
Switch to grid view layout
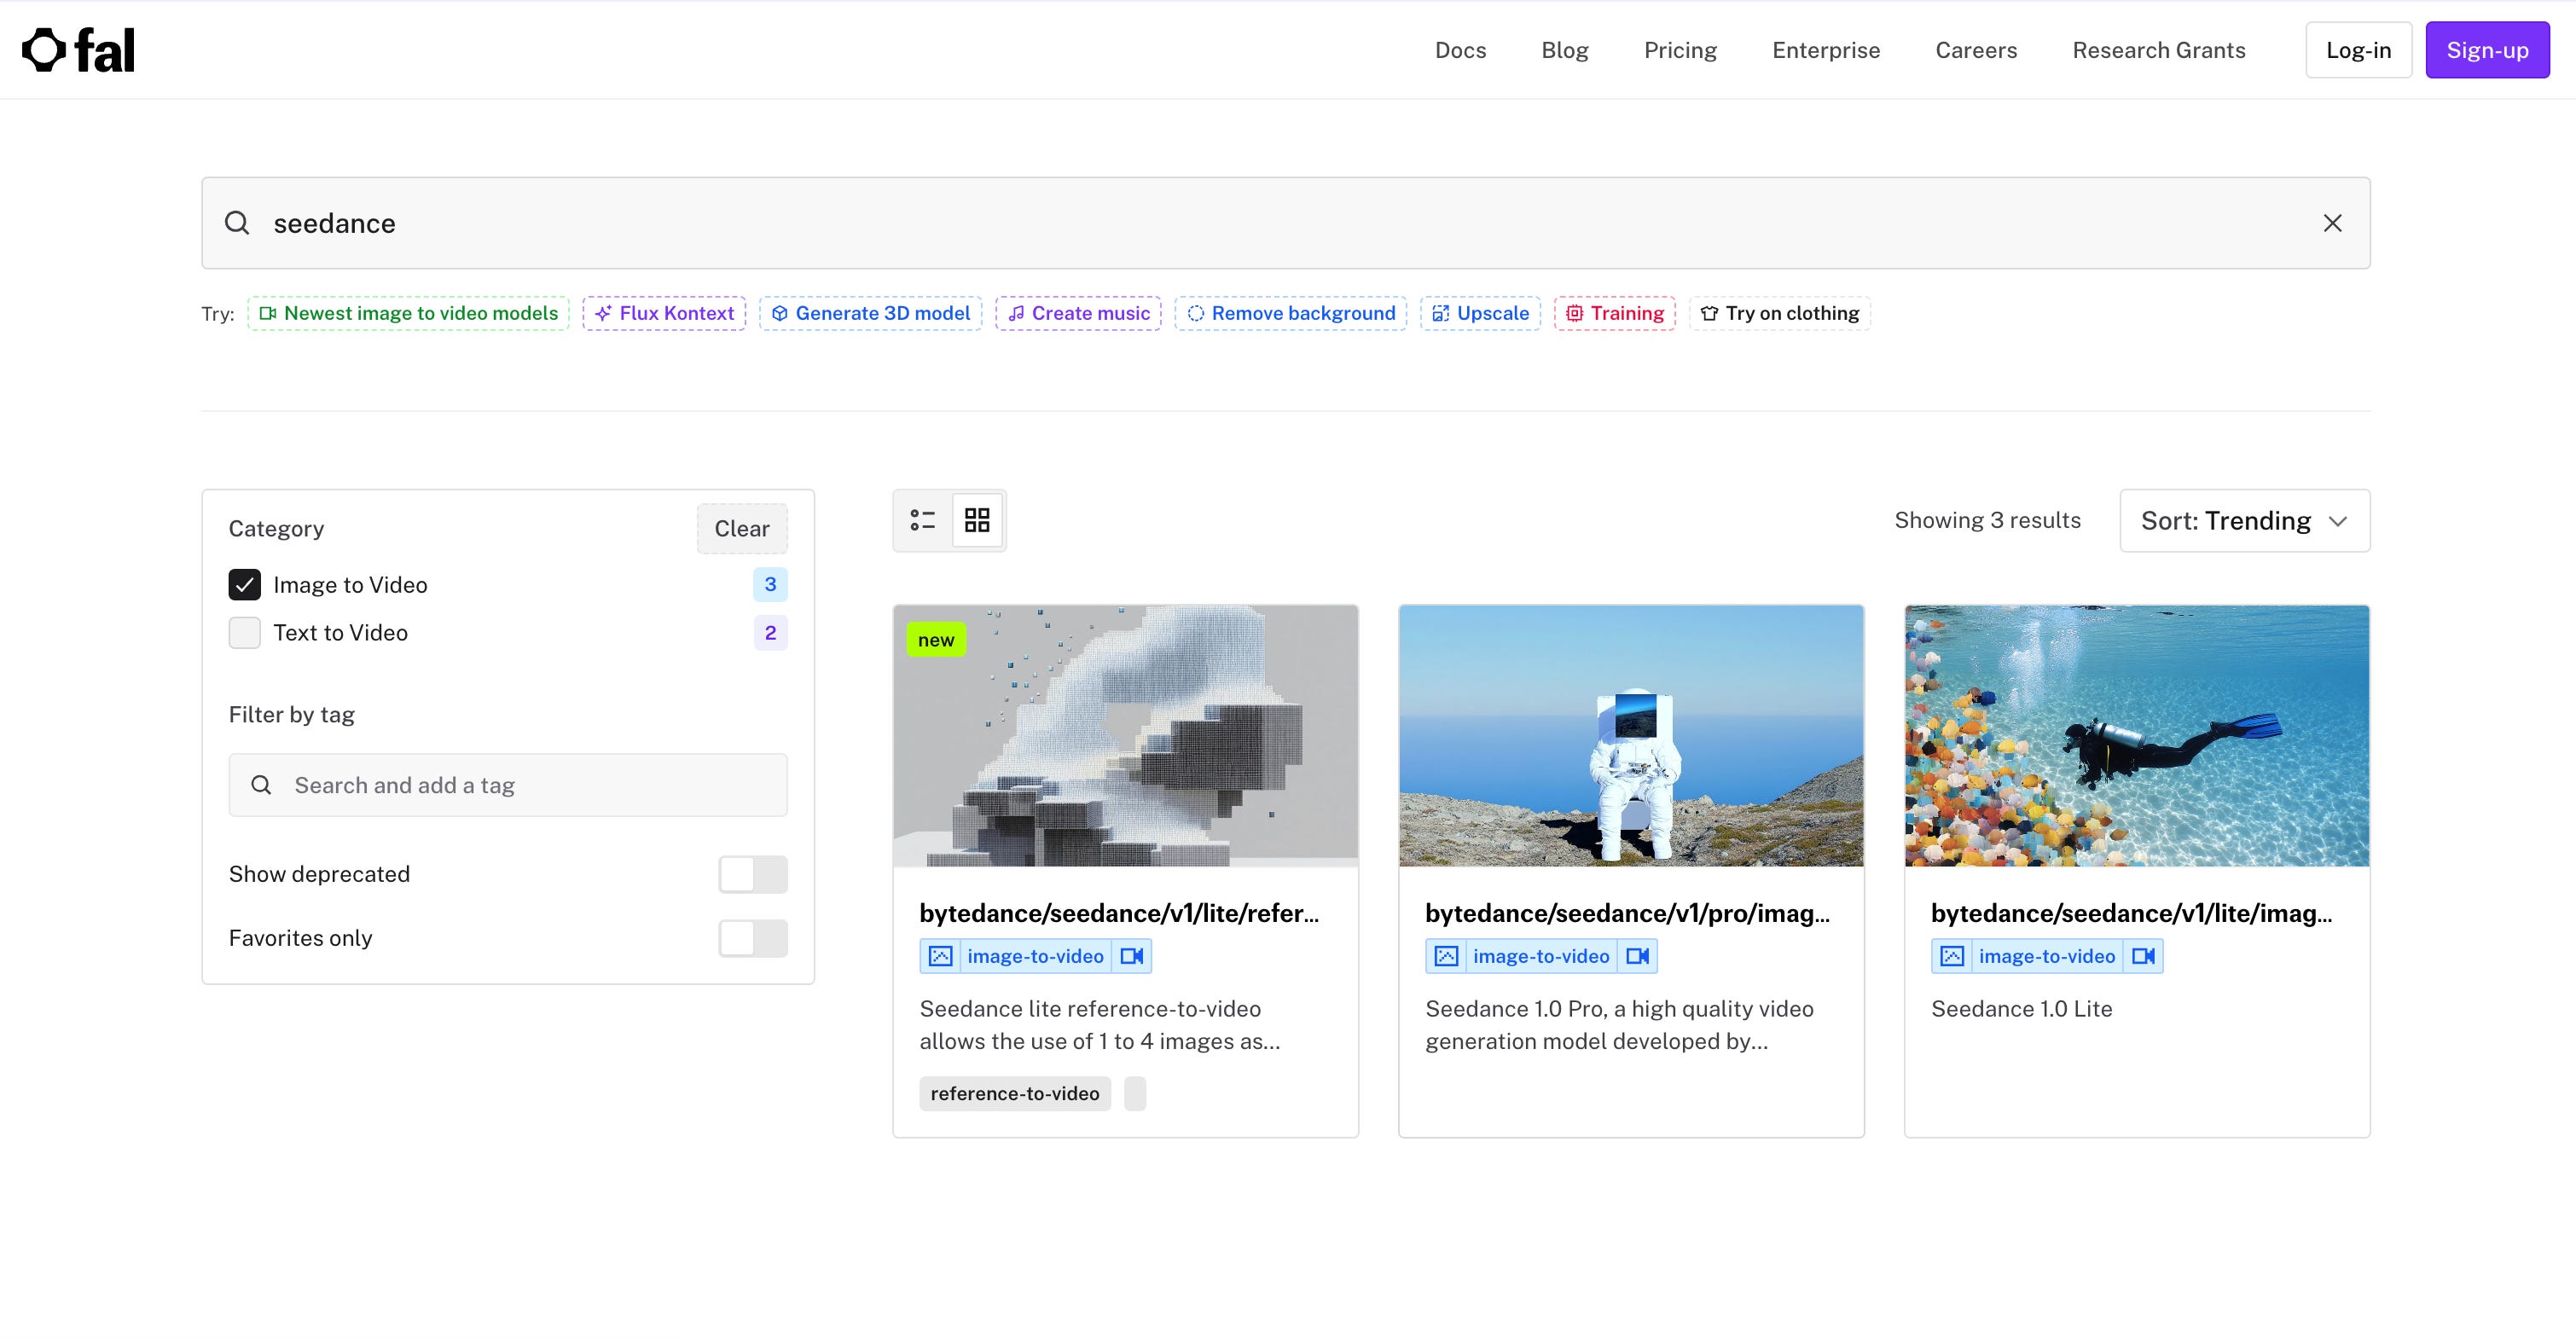[977, 520]
